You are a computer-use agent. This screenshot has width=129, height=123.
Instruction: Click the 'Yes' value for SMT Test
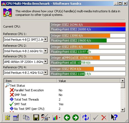coord(61,104)
